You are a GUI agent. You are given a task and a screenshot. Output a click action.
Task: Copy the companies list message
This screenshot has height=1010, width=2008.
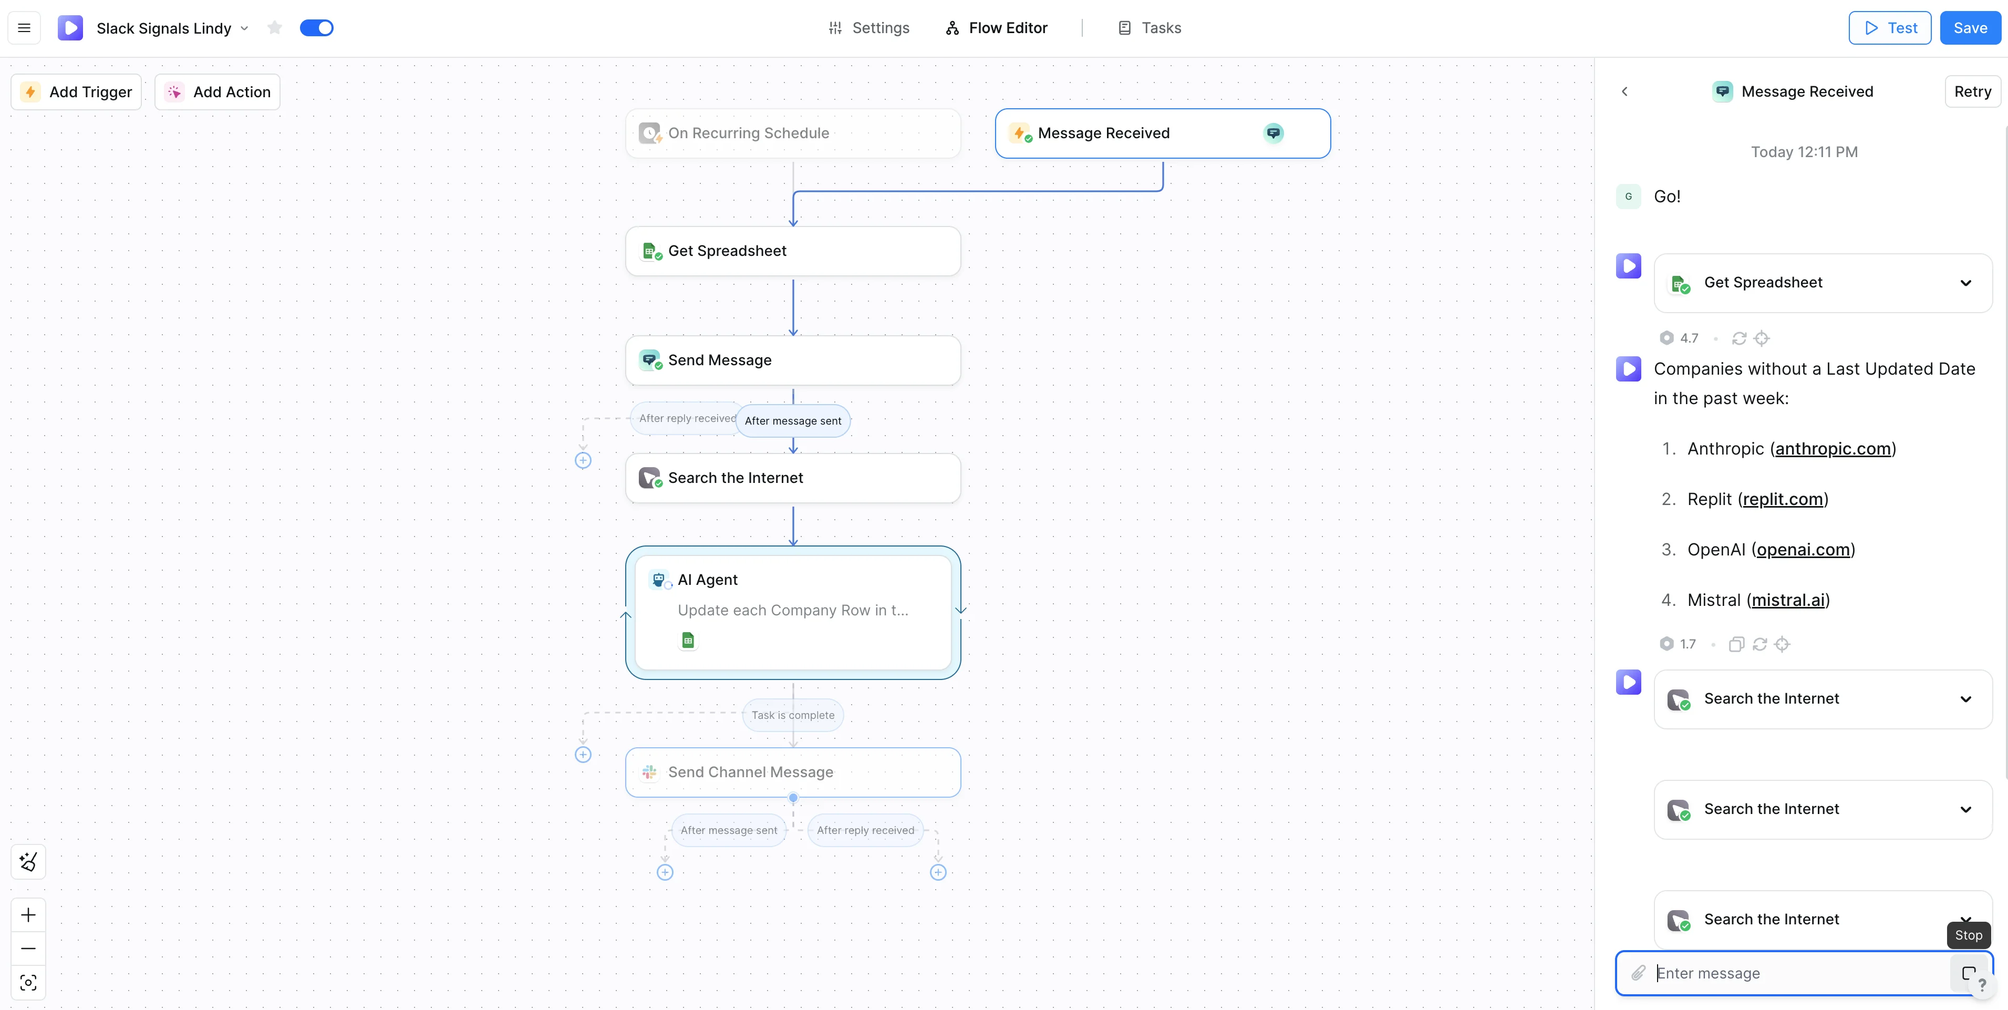(x=1736, y=644)
